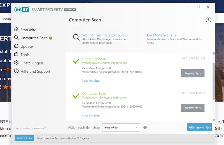Click the info icon beside action dropdown
Image resolution: width=224 pixels, height=145 pixels.
pos(145,127)
